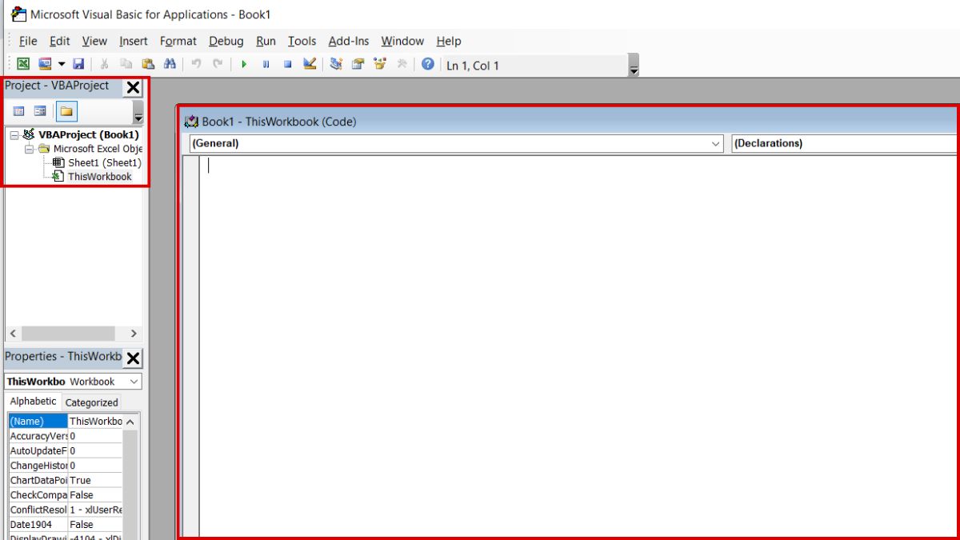The image size is (960, 540).
Task: Open the File menu
Action: click(x=28, y=41)
